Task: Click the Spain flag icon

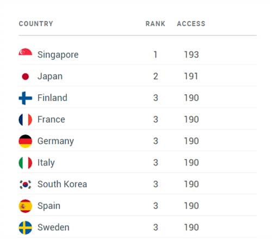Action: click(x=26, y=206)
